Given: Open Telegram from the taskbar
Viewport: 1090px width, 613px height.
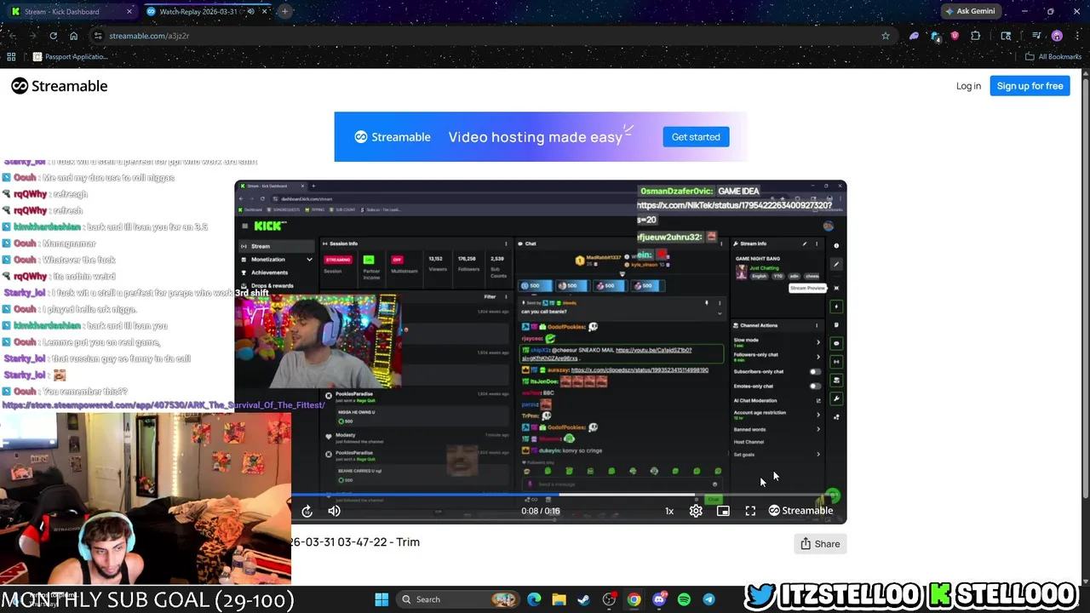Looking at the screenshot, I should (x=708, y=599).
